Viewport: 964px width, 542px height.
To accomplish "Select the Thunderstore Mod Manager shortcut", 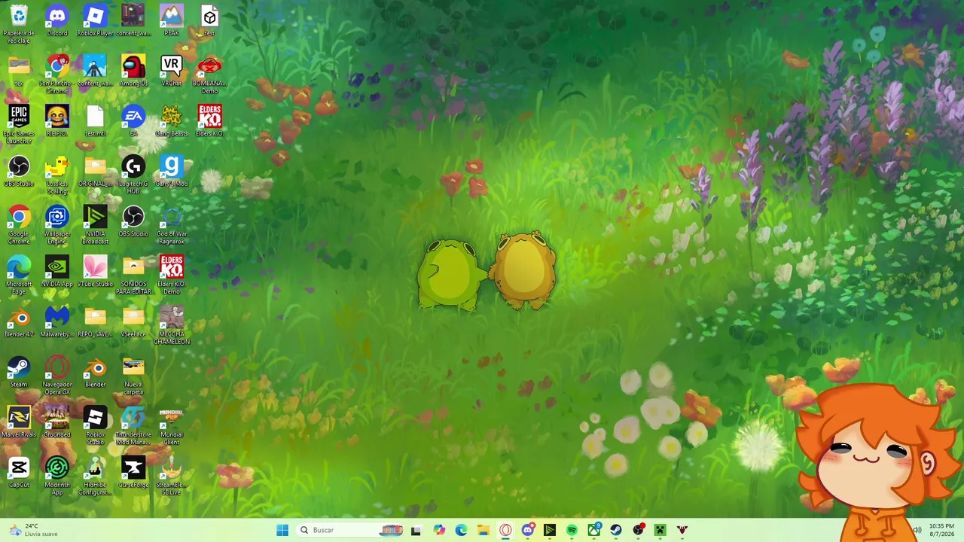I will (133, 426).
